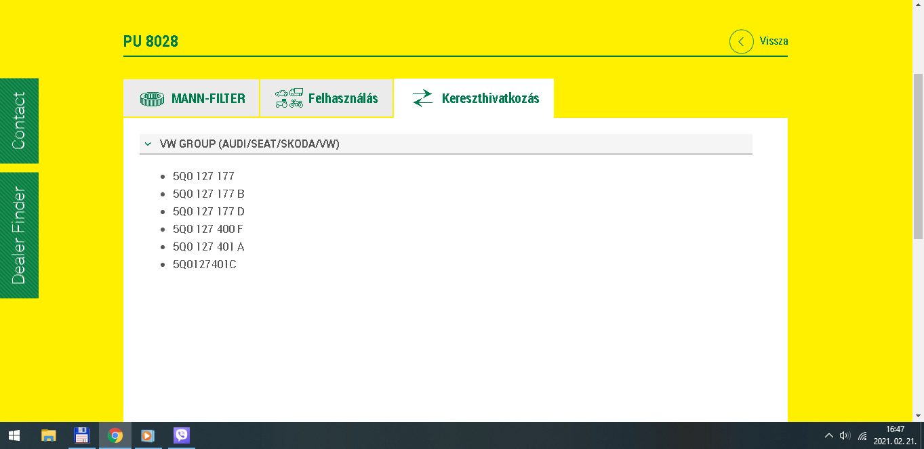
Task: Switch to the Felhasználás tab
Action: point(326,98)
